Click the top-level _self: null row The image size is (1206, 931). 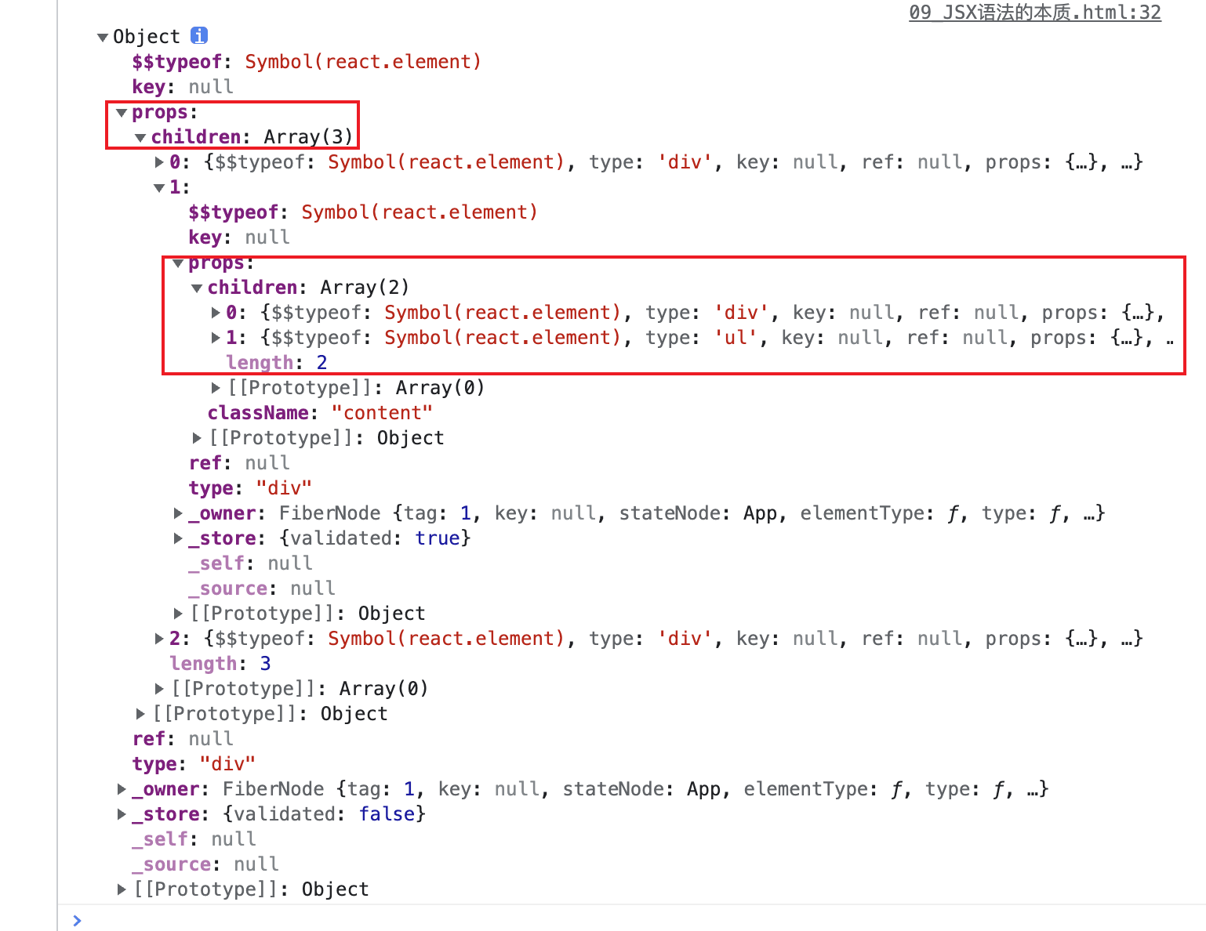click(194, 839)
